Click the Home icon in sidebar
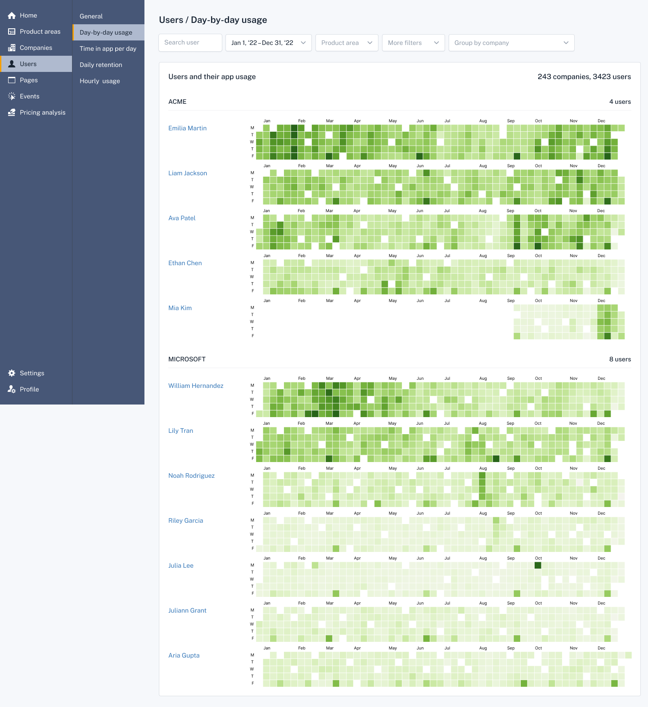The height and width of the screenshot is (707, 648). (x=12, y=16)
